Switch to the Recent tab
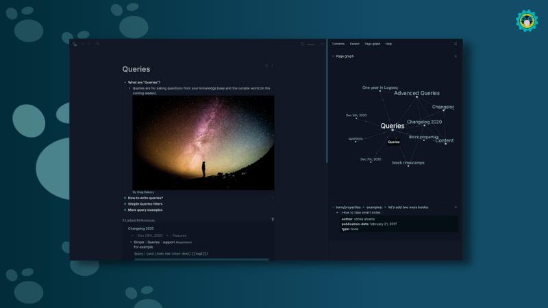This screenshot has width=548, height=308. pyautogui.click(x=354, y=44)
